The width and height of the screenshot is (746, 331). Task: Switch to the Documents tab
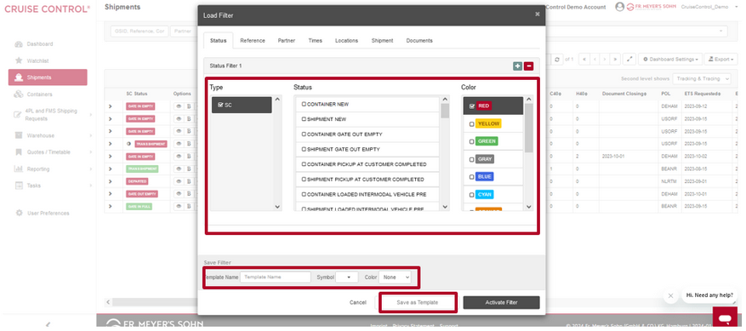point(419,41)
